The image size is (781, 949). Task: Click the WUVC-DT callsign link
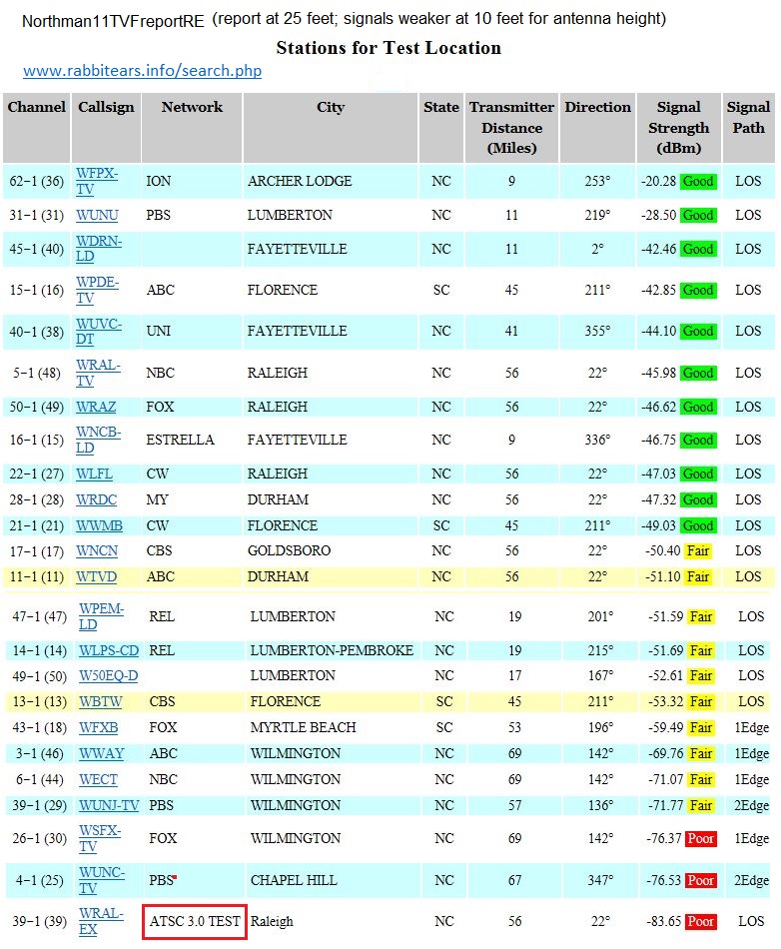[99, 331]
